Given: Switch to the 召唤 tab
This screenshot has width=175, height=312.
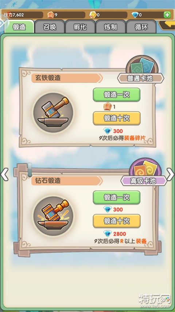Looking at the screenshot, I should (x=50, y=26).
